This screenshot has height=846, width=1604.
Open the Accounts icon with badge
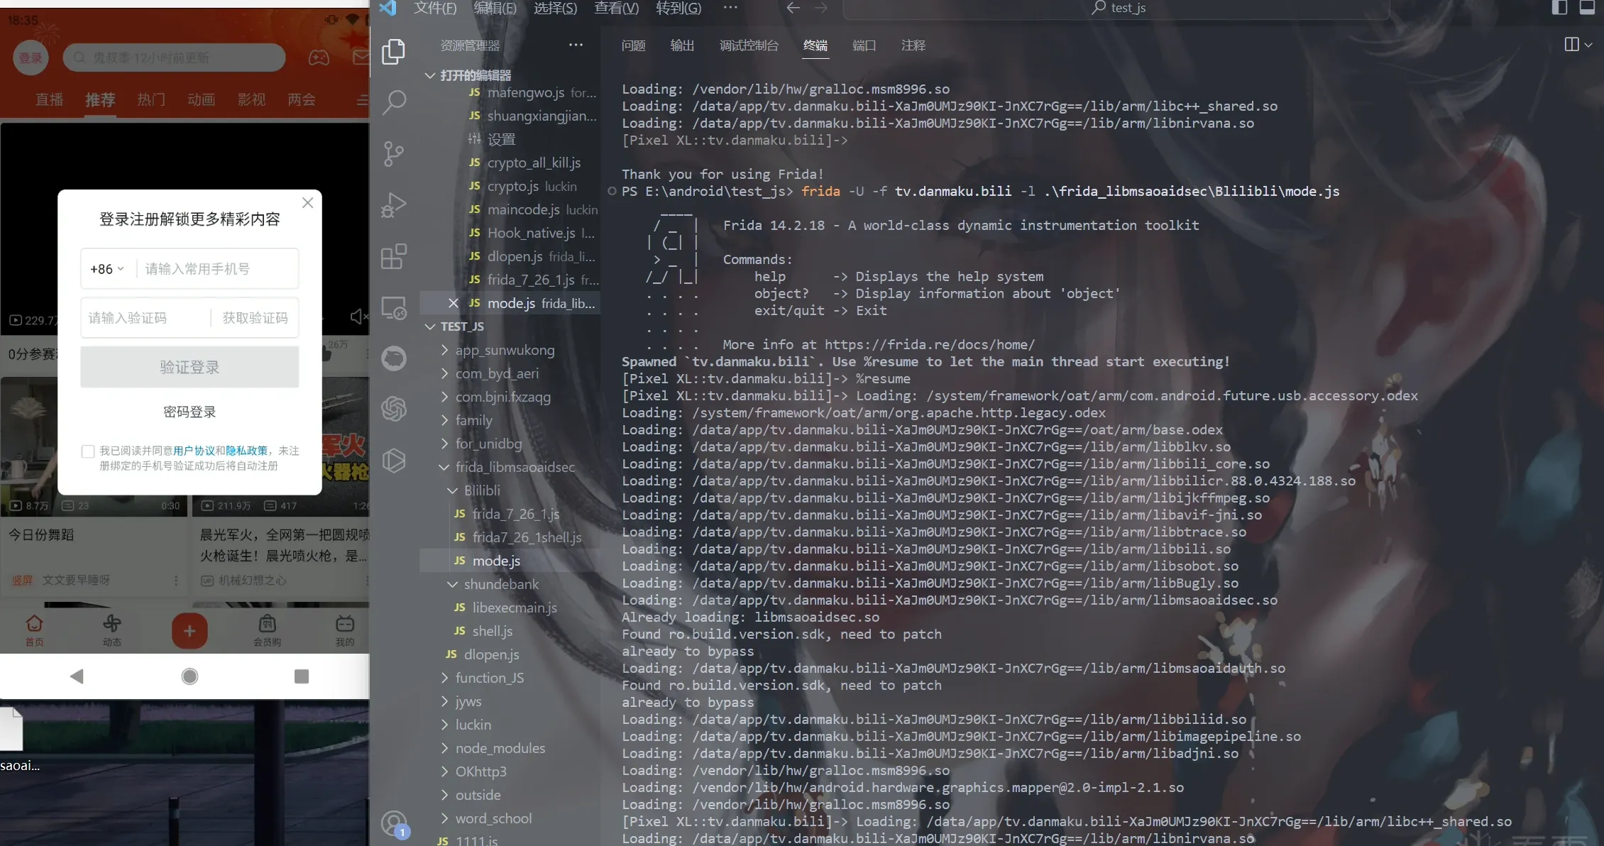394,824
